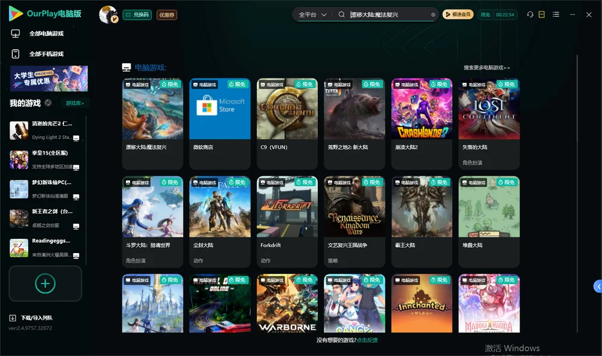Click the user avatar icon
The height and width of the screenshot is (356, 602).
tap(108, 14)
